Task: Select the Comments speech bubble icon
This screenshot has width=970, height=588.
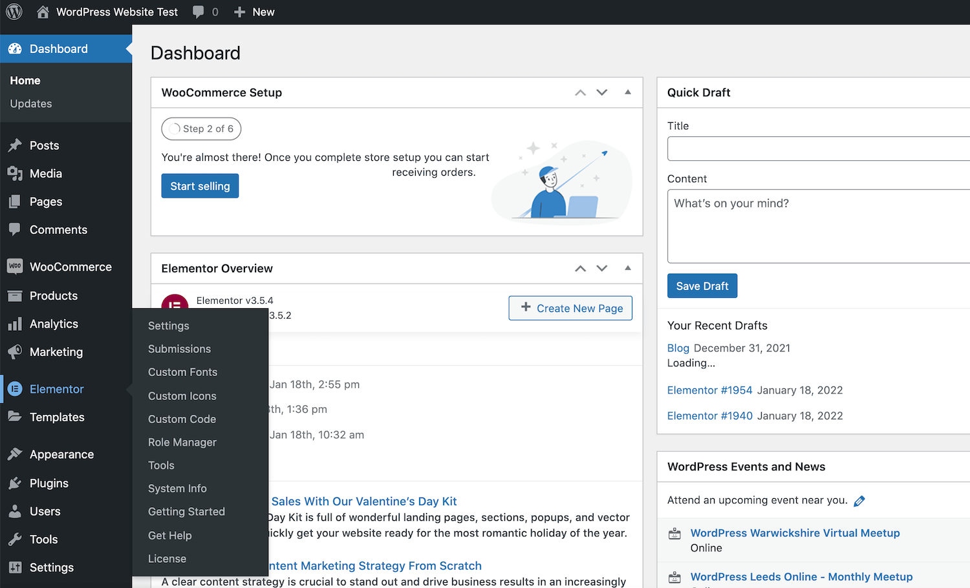Action: point(16,229)
